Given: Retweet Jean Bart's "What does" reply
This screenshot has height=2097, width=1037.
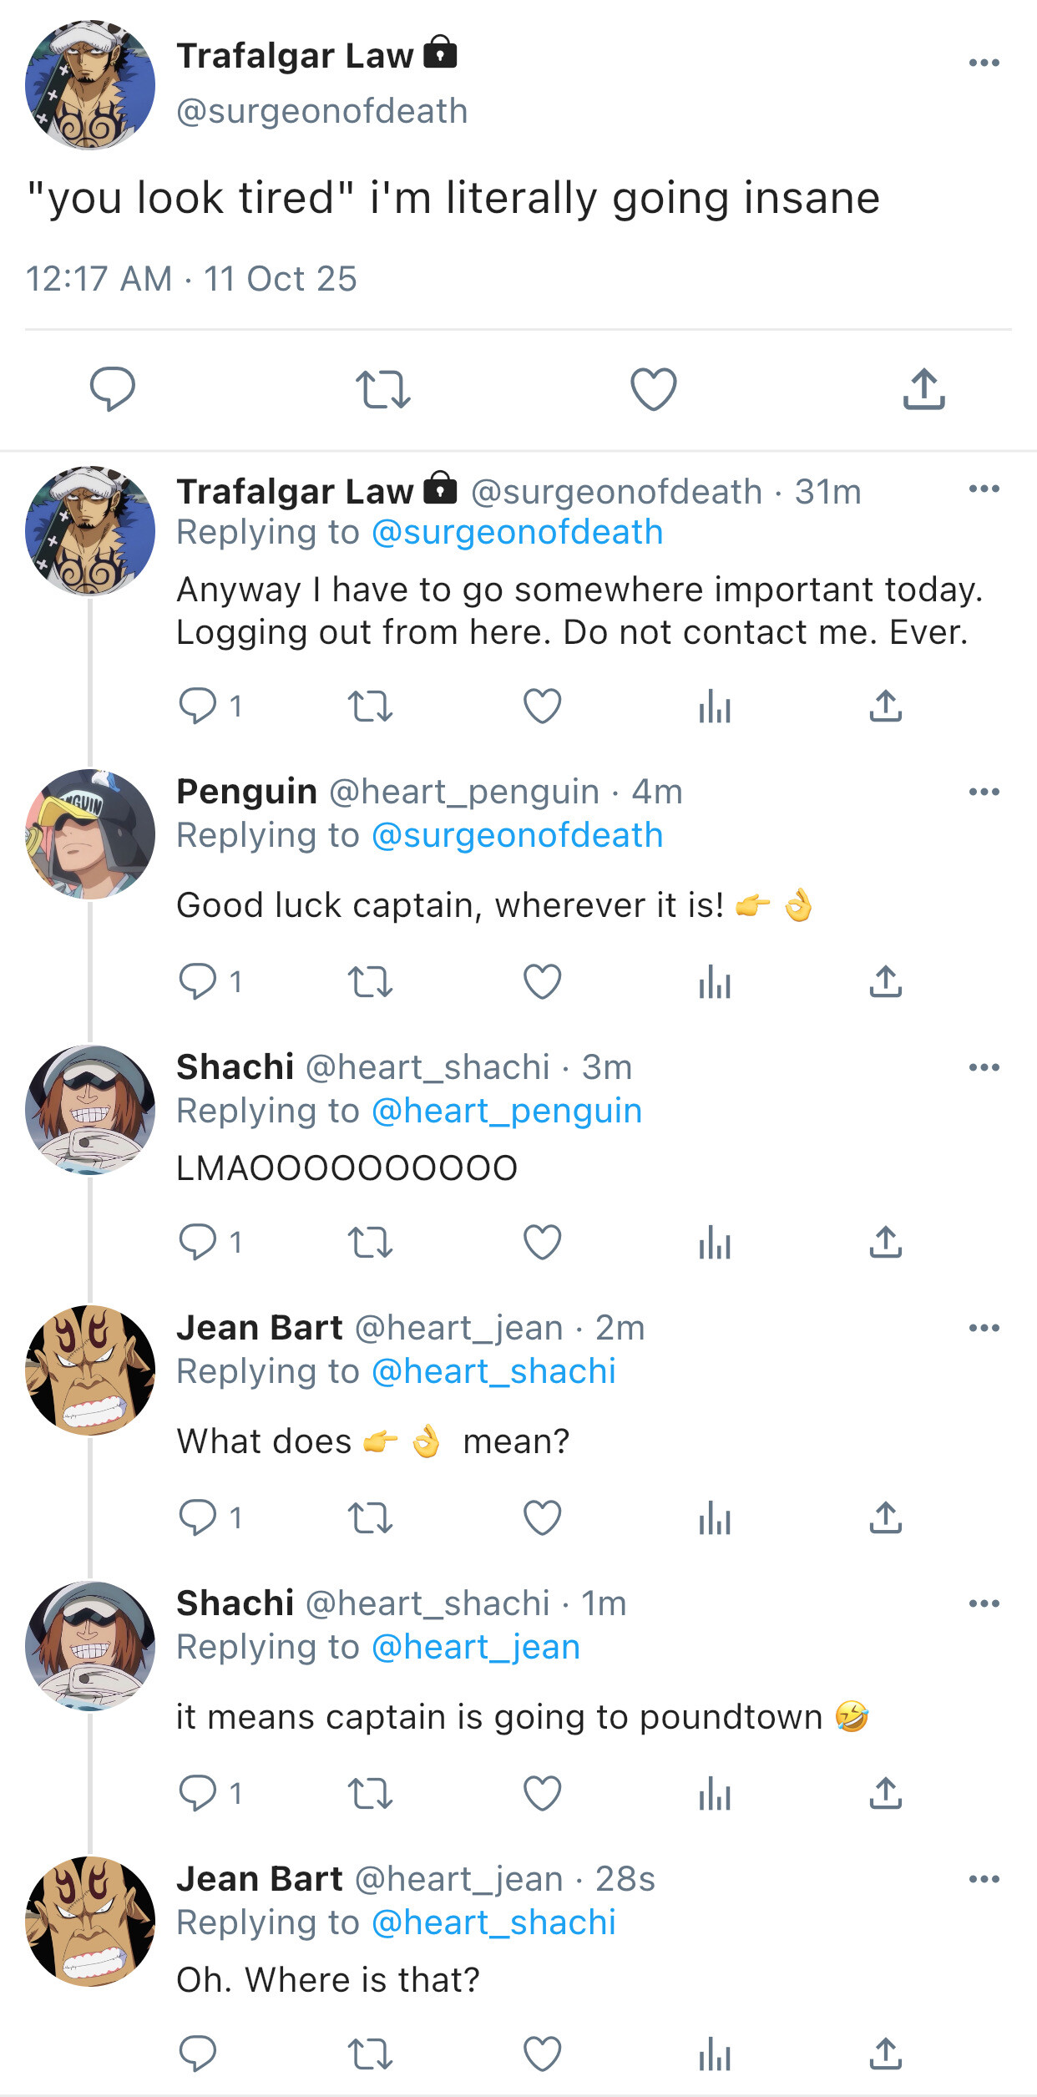Looking at the screenshot, I should pyautogui.click(x=370, y=1517).
